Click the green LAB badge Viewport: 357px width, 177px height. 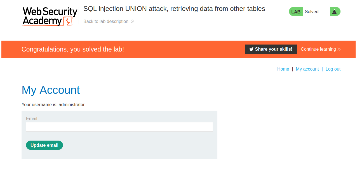click(x=296, y=12)
